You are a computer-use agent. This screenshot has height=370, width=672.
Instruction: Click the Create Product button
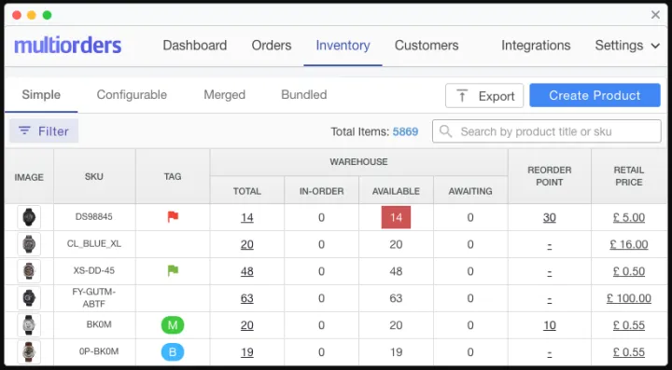point(595,95)
